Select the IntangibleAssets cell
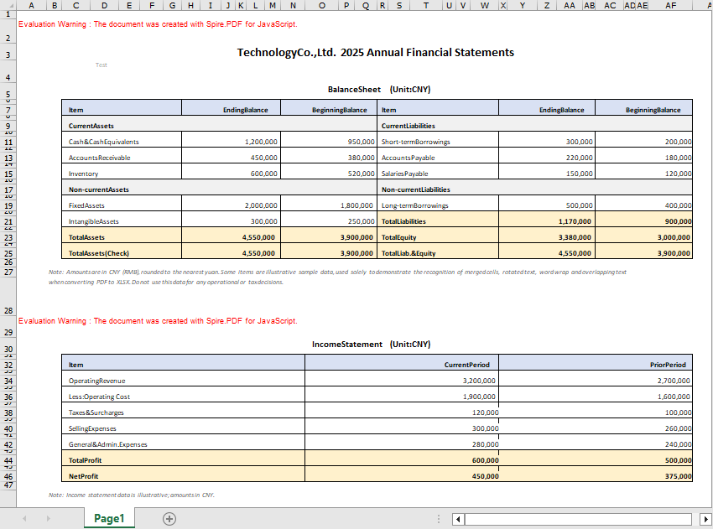The height and width of the screenshot is (529, 713). 122,219
